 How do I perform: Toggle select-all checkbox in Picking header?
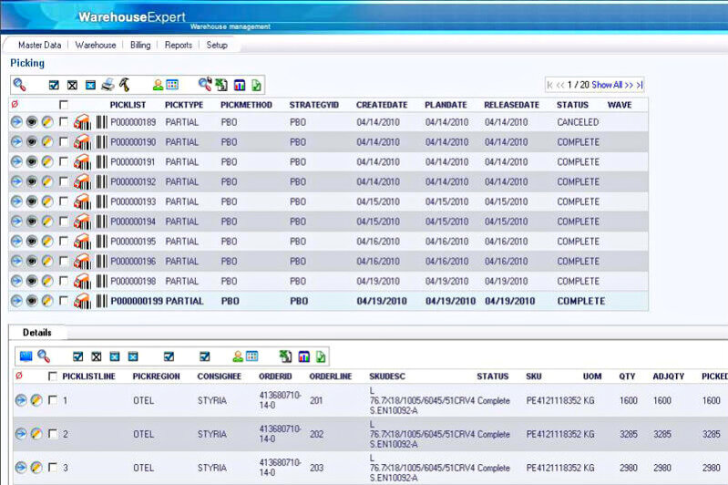click(x=64, y=105)
